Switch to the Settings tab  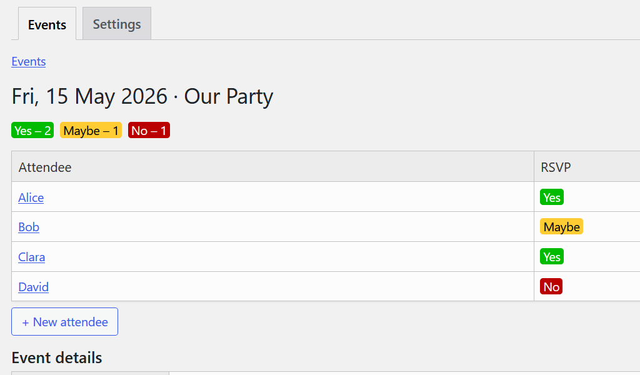[116, 24]
